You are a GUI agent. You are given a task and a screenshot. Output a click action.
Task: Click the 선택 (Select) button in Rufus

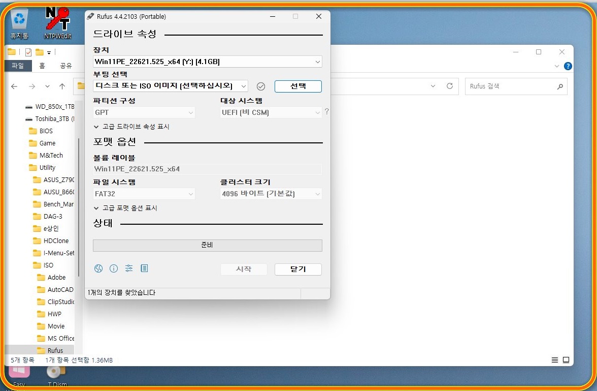click(298, 86)
